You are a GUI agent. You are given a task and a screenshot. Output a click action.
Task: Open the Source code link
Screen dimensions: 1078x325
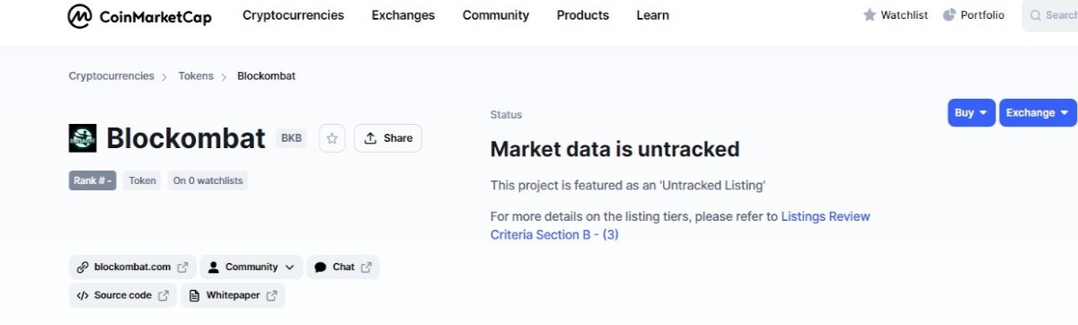click(x=122, y=295)
